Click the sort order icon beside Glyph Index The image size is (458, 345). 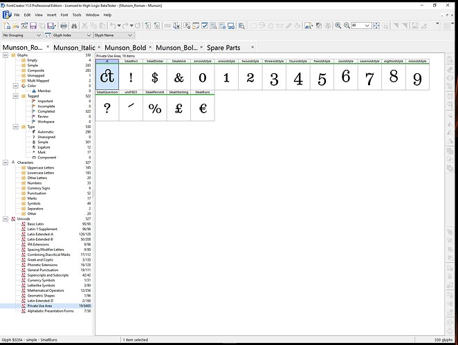pyautogui.click(x=48, y=35)
